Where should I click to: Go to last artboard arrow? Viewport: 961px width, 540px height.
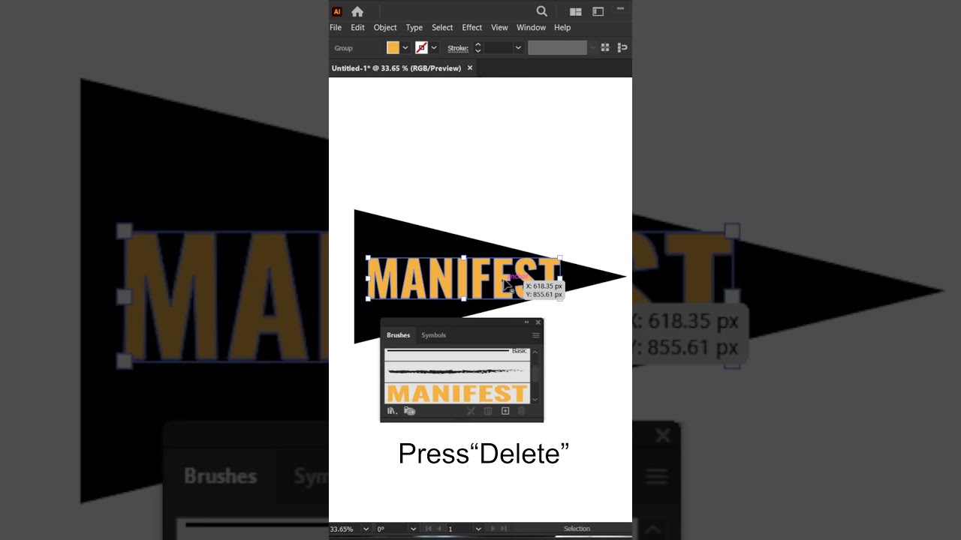[x=504, y=529]
